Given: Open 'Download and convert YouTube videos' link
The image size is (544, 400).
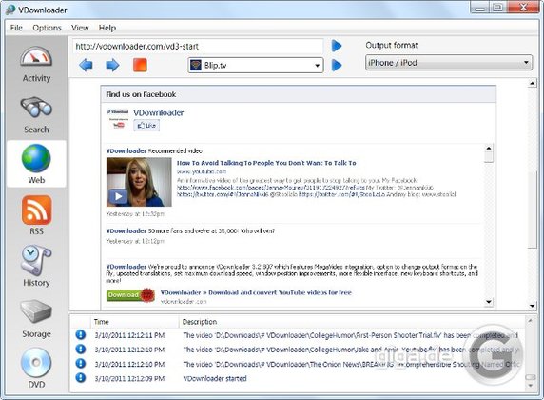Looking at the screenshot, I should click(256, 292).
